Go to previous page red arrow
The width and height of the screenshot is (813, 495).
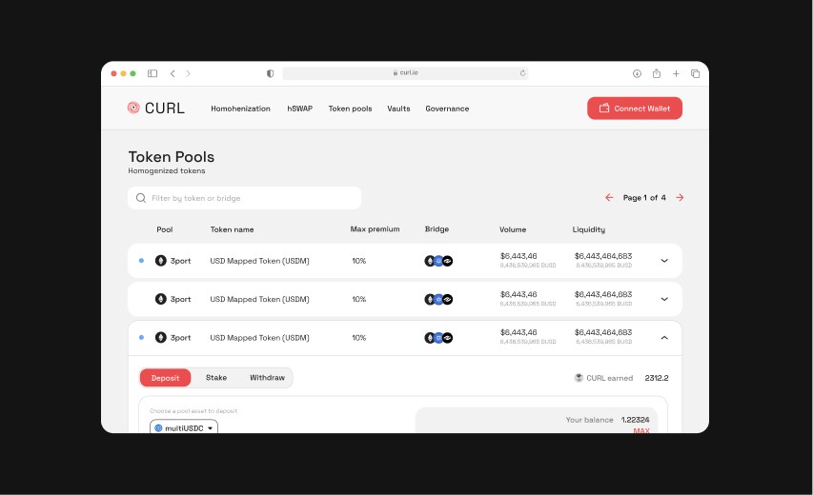pos(609,197)
